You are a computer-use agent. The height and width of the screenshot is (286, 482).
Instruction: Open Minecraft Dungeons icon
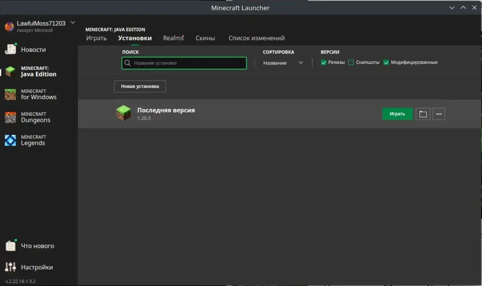(10, 117)
